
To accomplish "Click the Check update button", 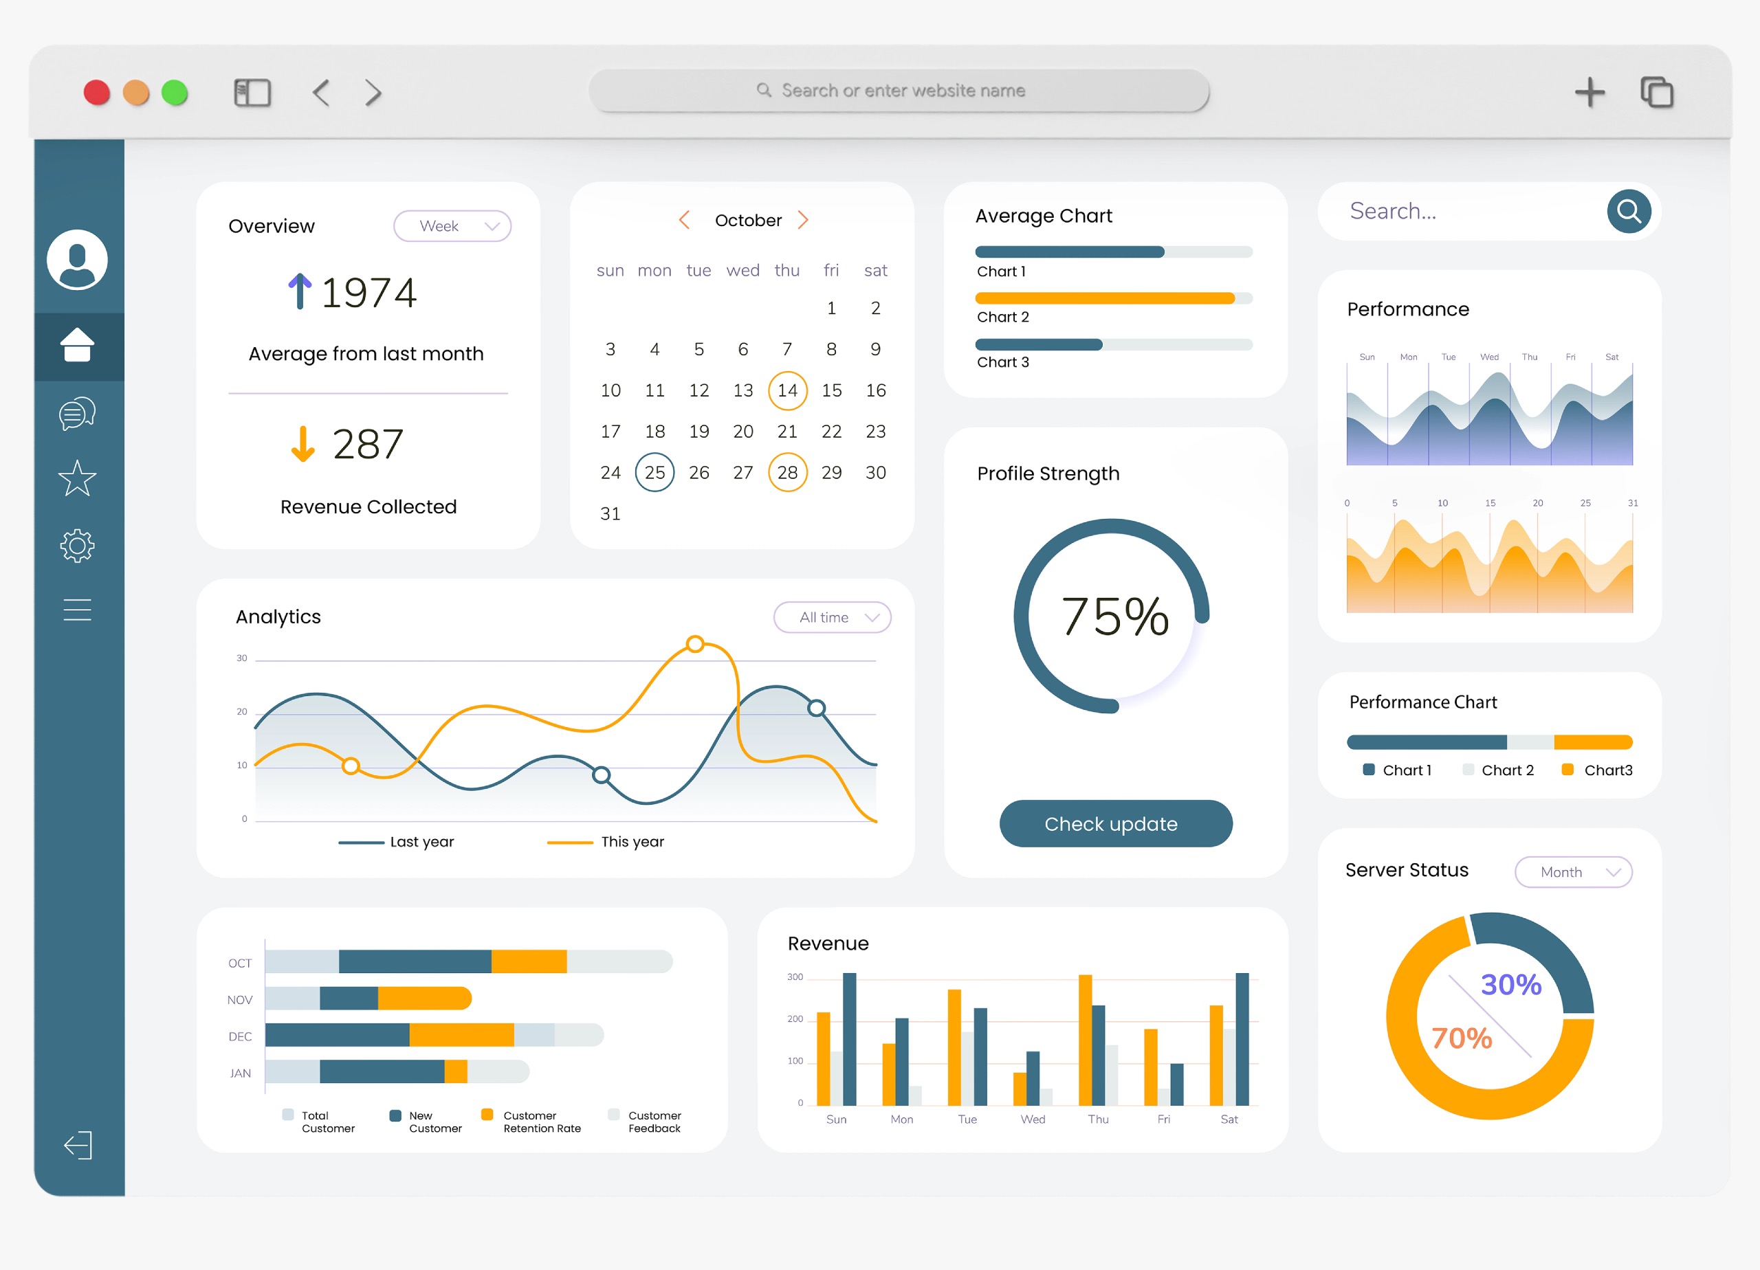I will click(1115, 823).
